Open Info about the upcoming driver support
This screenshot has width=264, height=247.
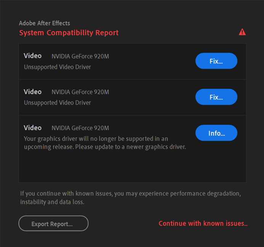[216, 133]
